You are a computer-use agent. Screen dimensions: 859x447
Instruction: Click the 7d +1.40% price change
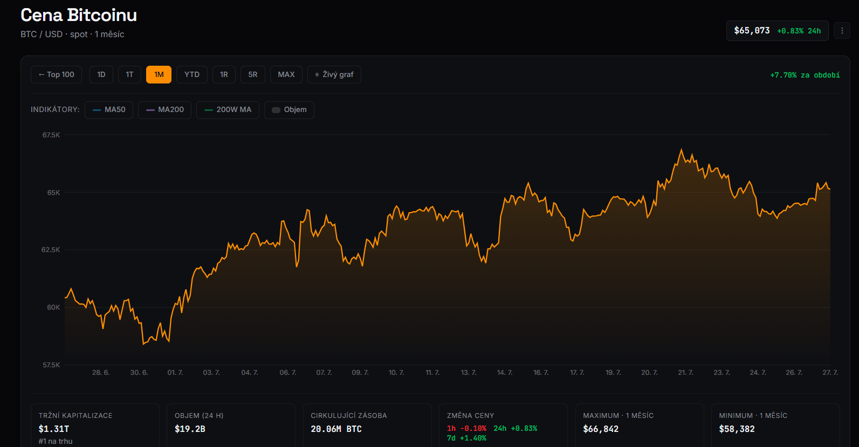point(466,438)
